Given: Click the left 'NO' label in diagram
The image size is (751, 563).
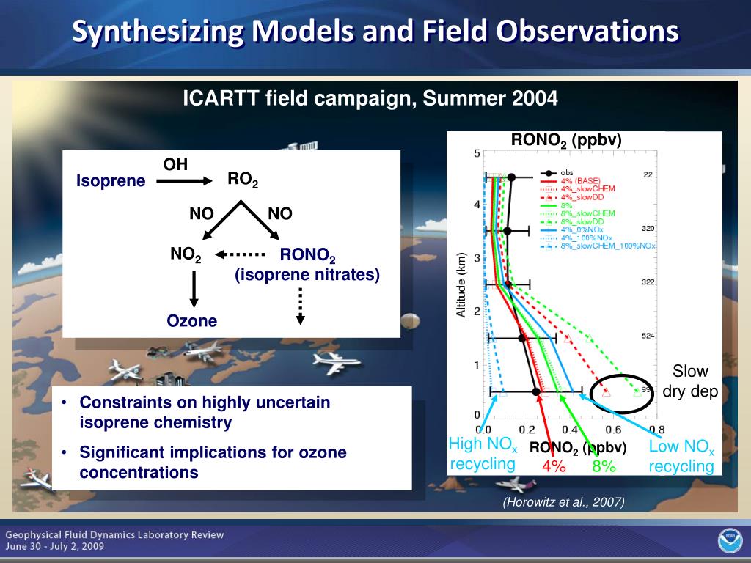Looking at the screenshot, I should point(201,213).
